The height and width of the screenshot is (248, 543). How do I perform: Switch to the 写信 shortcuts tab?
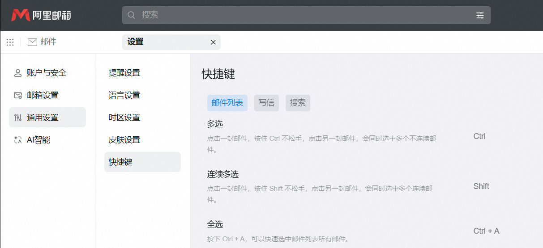266,103
